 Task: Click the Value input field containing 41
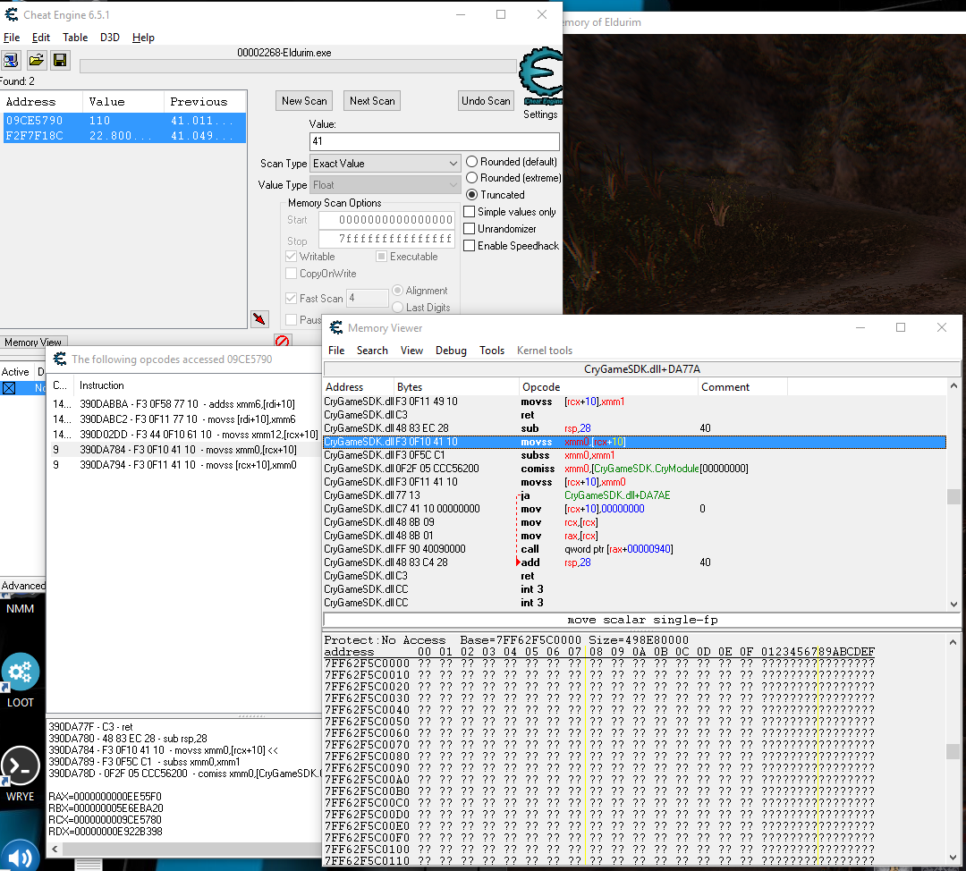pos(434,141)
